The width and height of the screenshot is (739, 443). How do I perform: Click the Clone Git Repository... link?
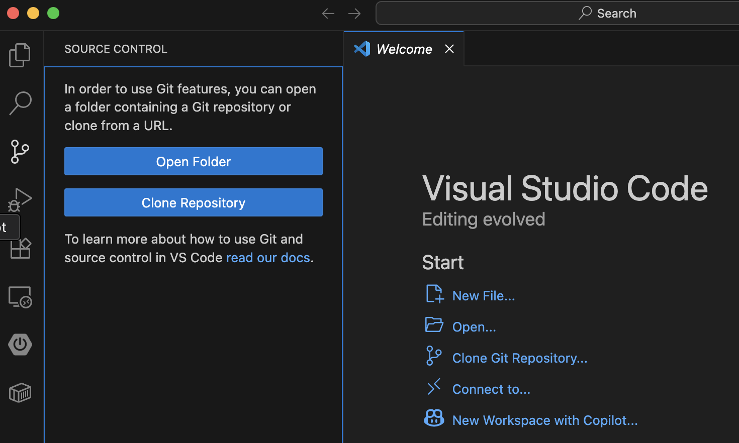pyautogui.click(x=520, y=358)
